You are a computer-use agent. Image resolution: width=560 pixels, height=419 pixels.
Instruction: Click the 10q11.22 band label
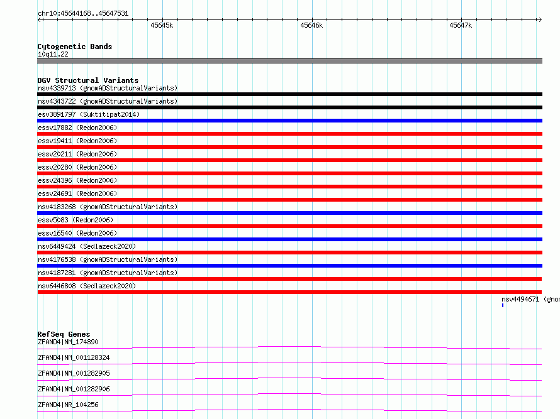53,54
